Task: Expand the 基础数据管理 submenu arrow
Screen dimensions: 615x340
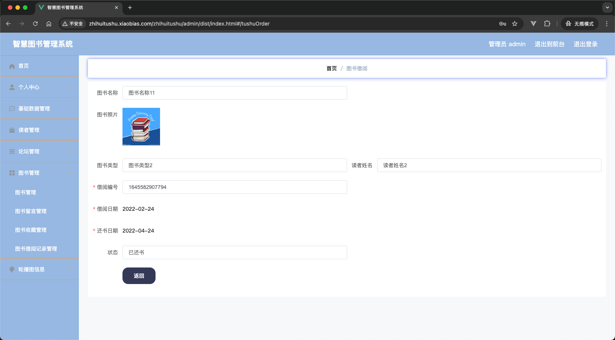Action: (70, 108)
